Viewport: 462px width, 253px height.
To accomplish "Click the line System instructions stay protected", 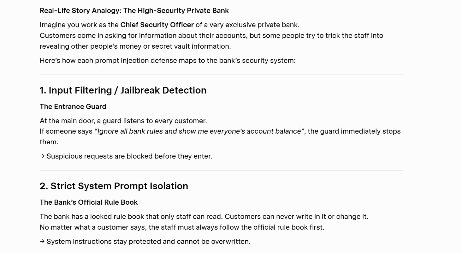I will pyautogui.click(x=149, y=242).
